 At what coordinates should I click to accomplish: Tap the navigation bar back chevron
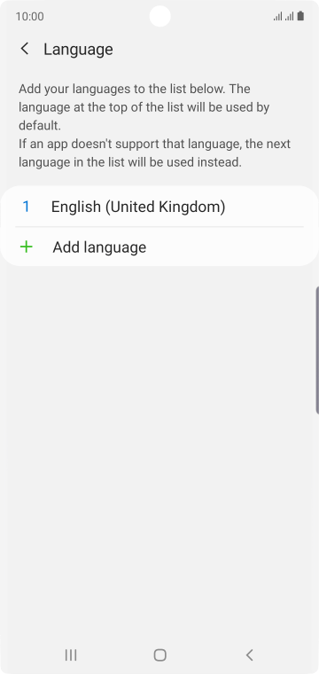click(249, 654)
